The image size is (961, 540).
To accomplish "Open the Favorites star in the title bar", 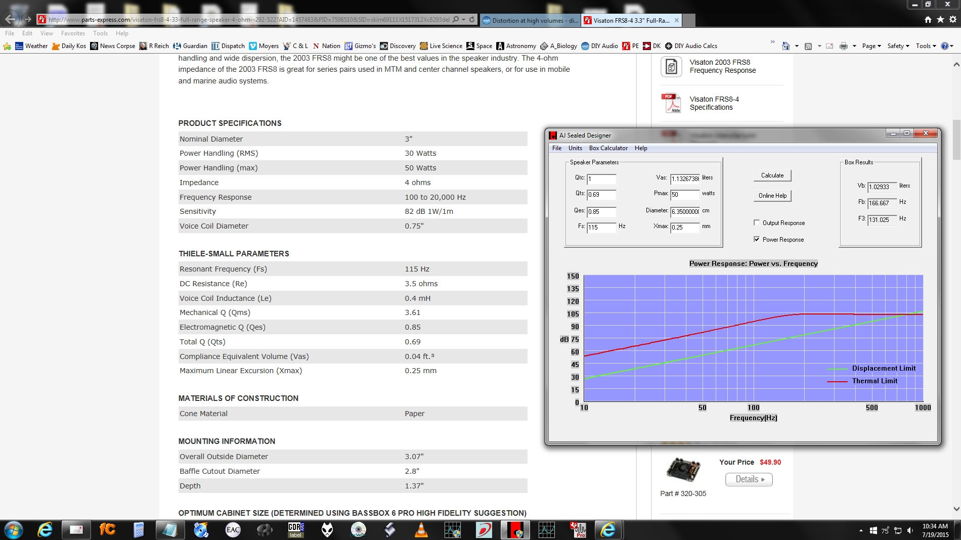I will click(940, 19).
